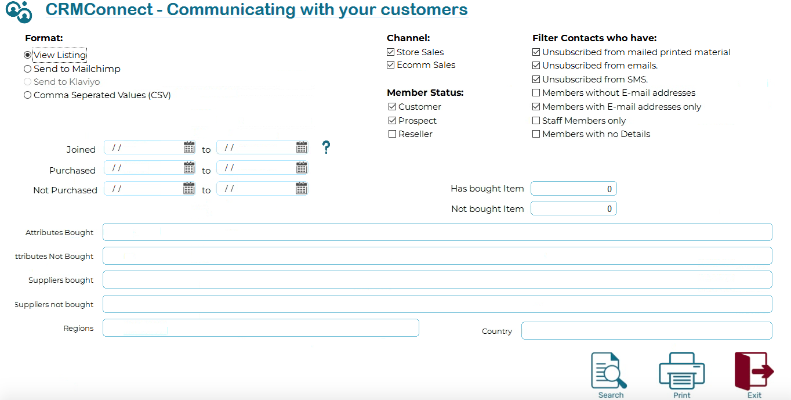Toggle Unsubscribed from SMS filter
The image size is (791, 400).
[536, 80]
